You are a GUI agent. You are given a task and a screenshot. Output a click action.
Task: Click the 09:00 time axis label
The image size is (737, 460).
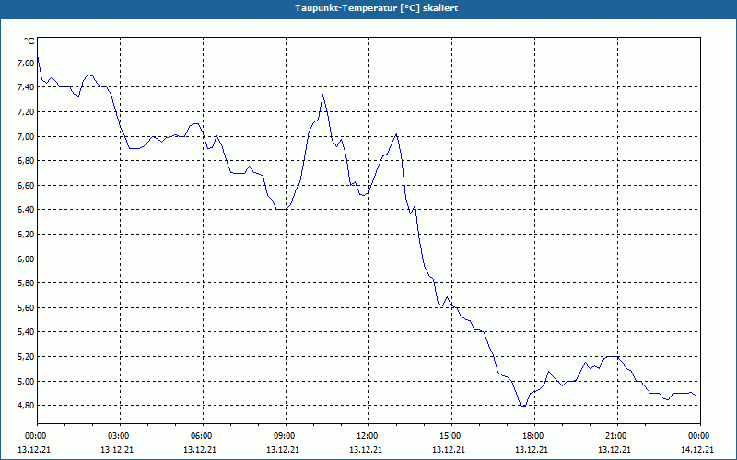pyautogui.click(x=286, y=436)
